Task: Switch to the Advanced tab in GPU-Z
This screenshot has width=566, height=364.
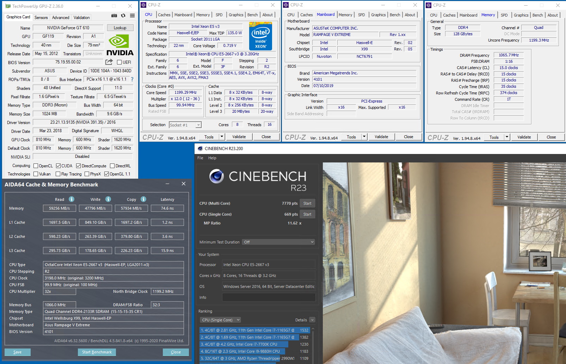Action: click(x=61, y=18)
